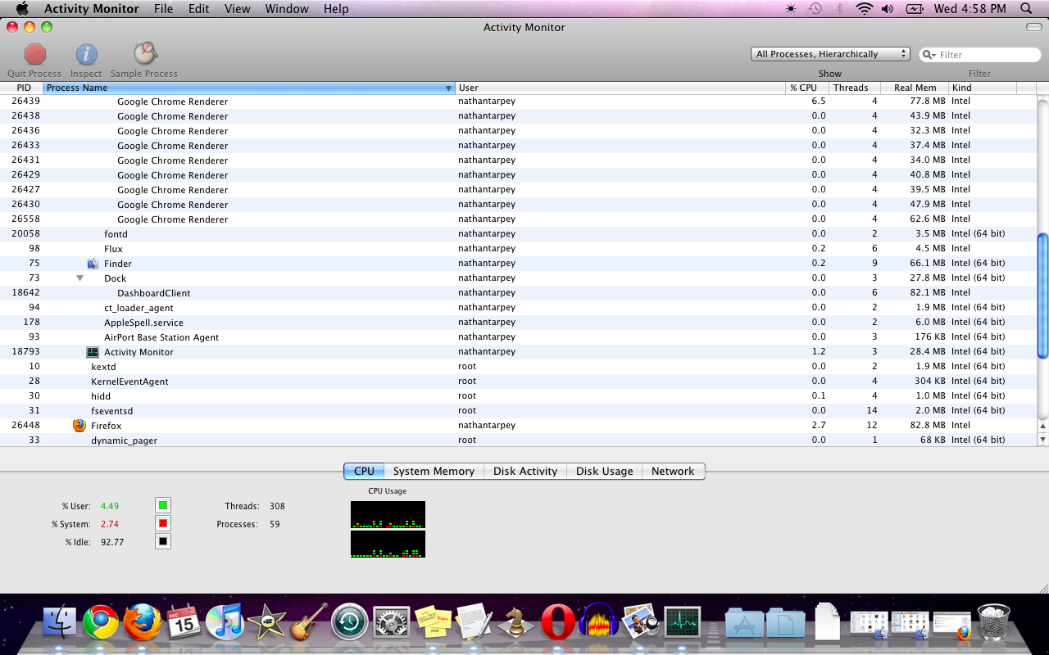Collapse the Dock process disclosure triangle
The width and height of the screenshot is (1049, 655).
(x=79, y=278)
